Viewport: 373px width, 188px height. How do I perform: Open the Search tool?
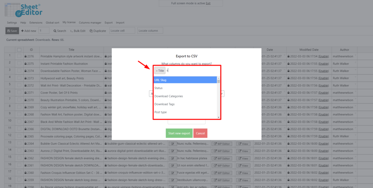point(60,31)
